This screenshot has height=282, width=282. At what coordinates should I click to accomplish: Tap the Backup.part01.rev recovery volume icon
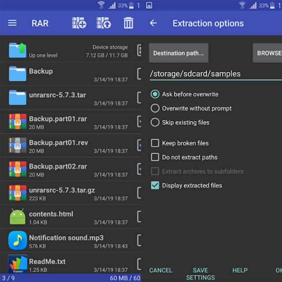click(18, 145)
